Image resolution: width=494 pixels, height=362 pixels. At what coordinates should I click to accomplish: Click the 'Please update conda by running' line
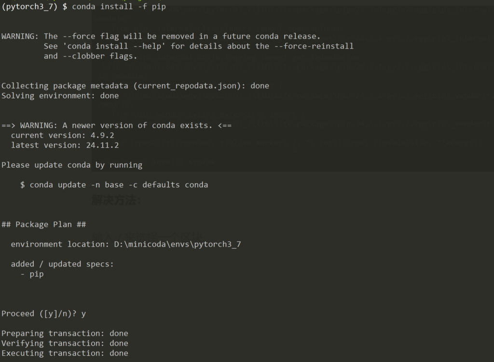[x=72, y=165]
